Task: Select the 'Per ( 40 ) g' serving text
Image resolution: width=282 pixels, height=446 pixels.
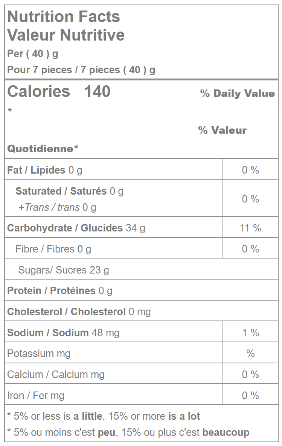Action: pos(33,54)
